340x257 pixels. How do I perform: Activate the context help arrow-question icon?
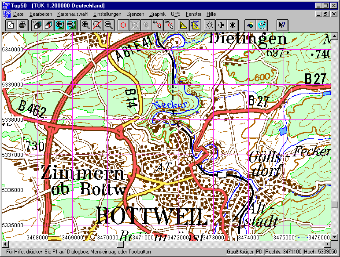coord(282,25)
